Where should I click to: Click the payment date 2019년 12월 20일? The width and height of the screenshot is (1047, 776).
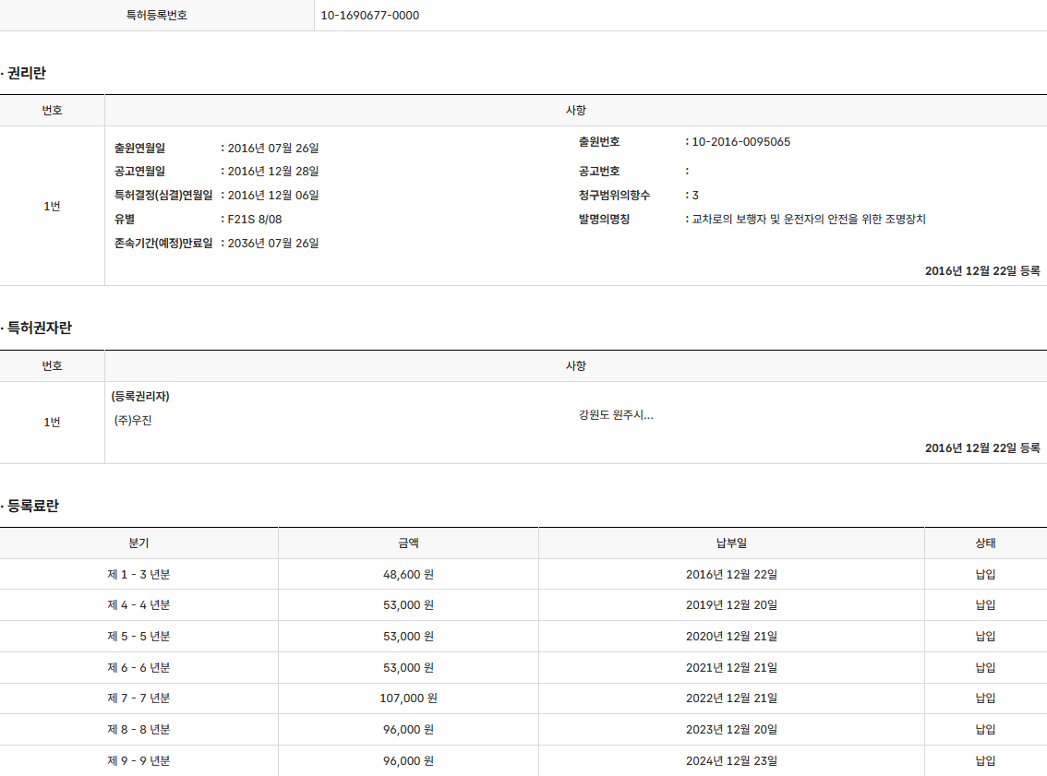[x=731, y=605]
